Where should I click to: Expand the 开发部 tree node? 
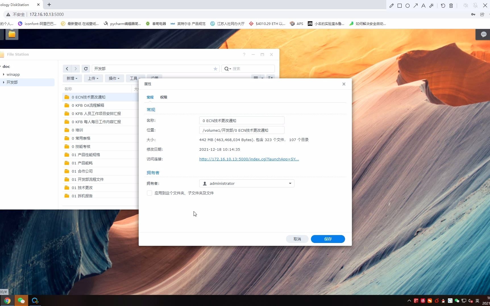click(3, 82)
